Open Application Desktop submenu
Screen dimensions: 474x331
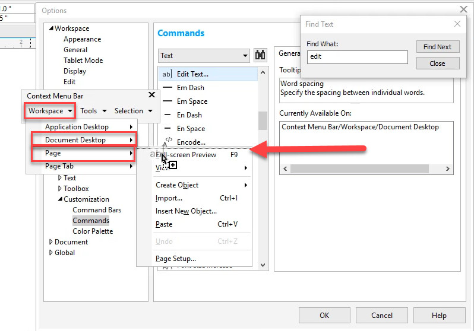[81, 127]
